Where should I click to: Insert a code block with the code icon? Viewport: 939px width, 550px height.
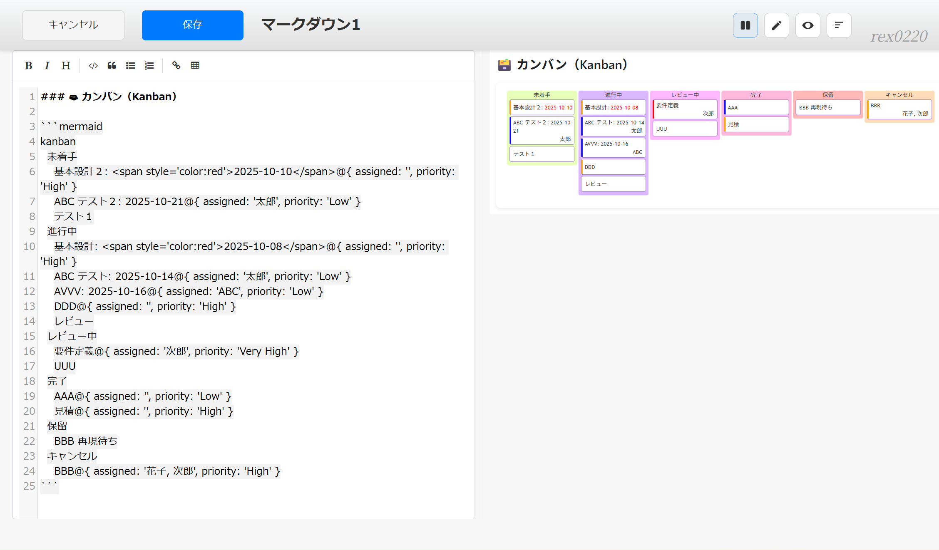click(x=93, y=65)
